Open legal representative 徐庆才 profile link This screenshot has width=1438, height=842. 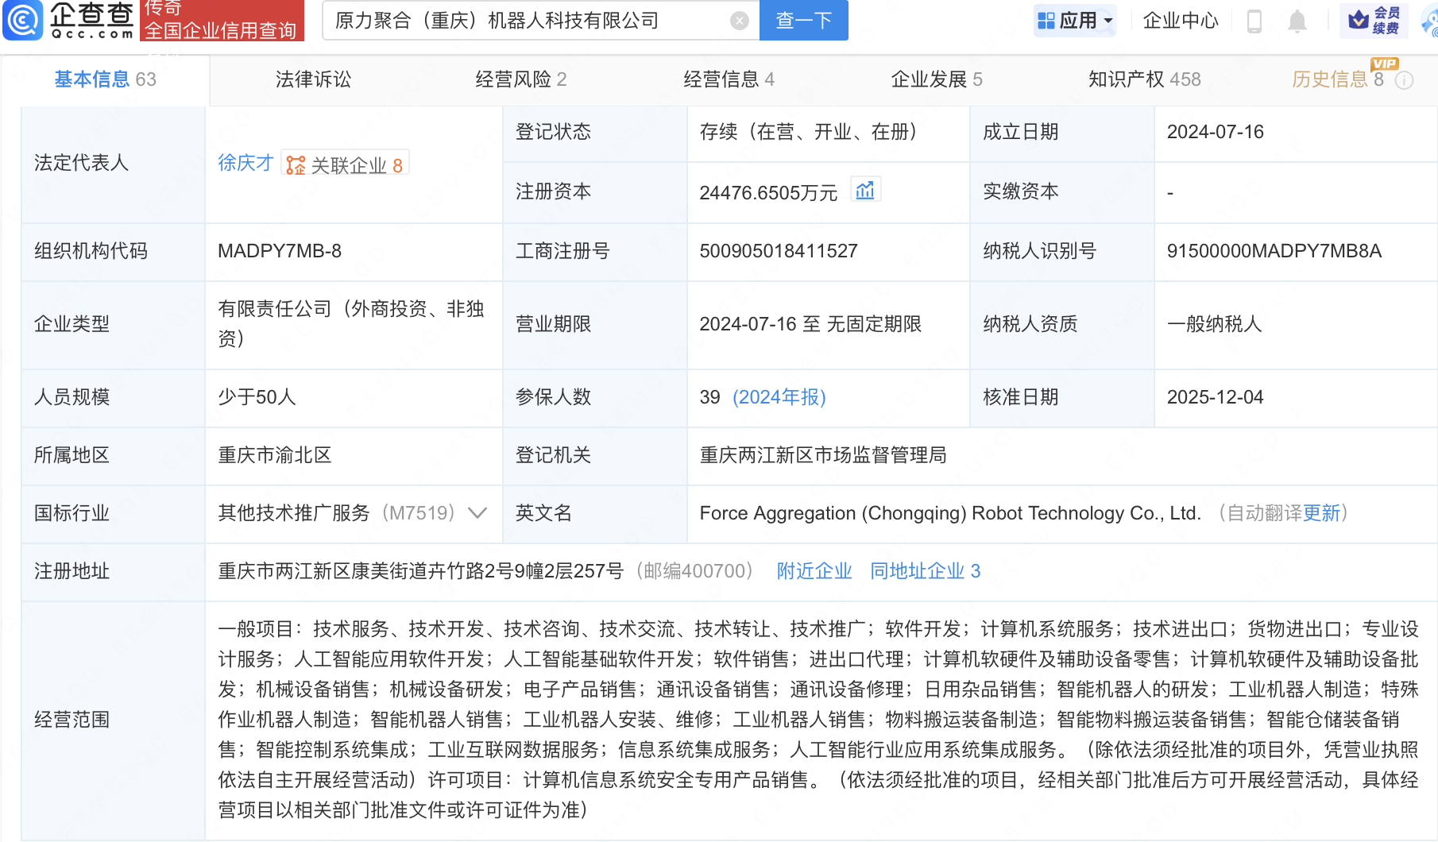(x=245, y=163)
